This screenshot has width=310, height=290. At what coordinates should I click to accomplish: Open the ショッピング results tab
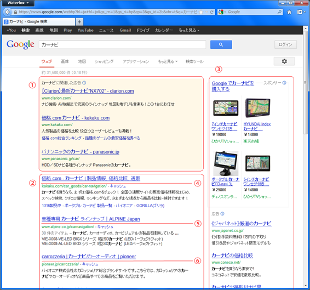(104, 61)
